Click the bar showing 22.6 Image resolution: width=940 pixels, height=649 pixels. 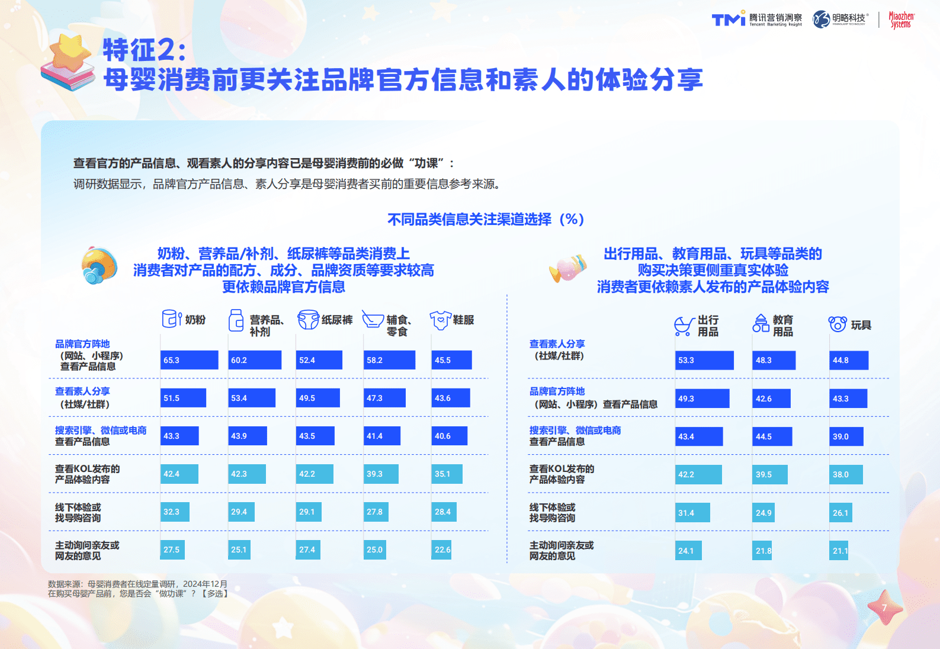441,550
